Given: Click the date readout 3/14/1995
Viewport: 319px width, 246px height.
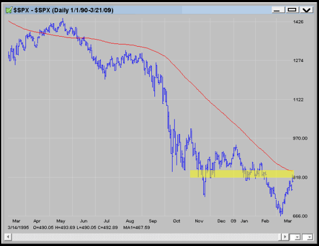Looking at the screenshot, I should point(18,227).
